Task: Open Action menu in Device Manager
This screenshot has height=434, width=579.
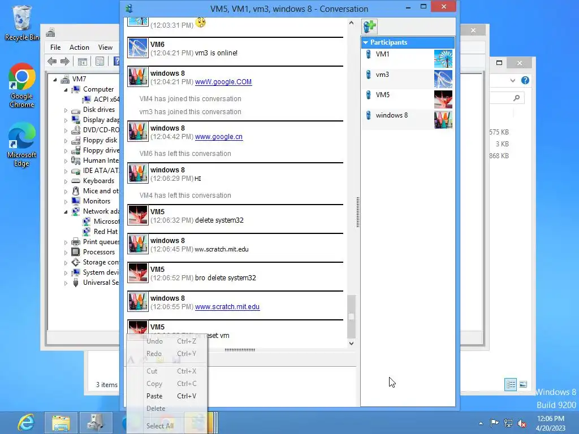Action: [x=79, y=47]
